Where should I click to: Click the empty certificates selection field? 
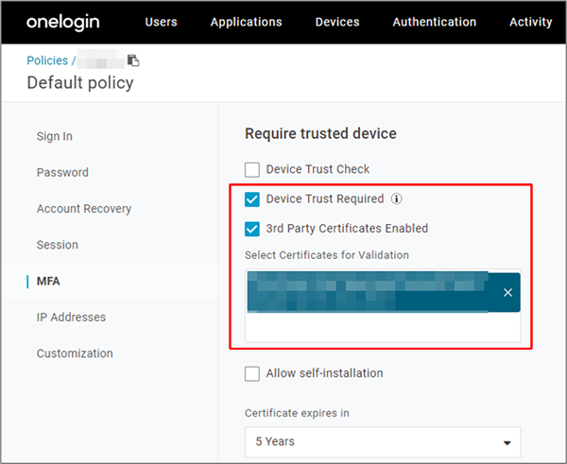382,327
